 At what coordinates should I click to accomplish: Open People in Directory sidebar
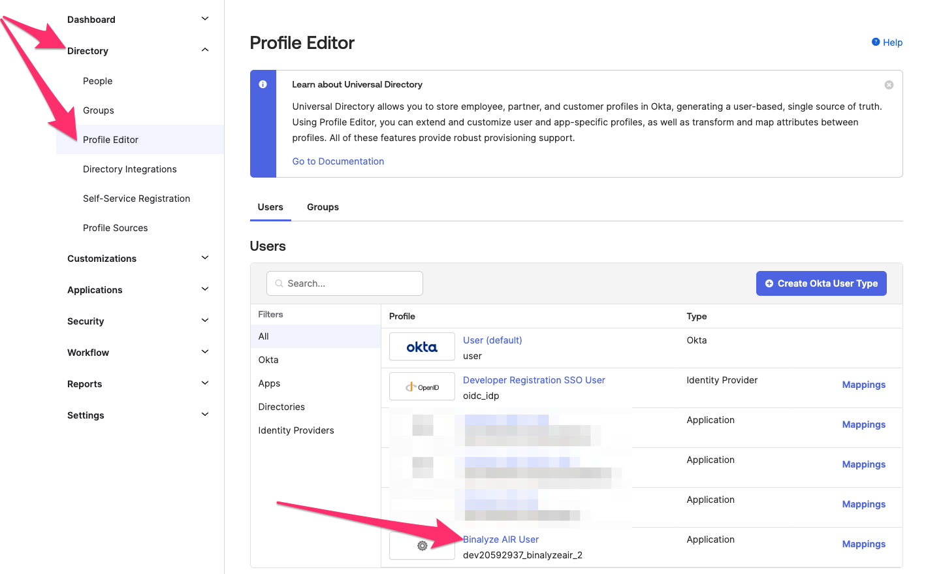pyautogui.click(x=97, y=81)
